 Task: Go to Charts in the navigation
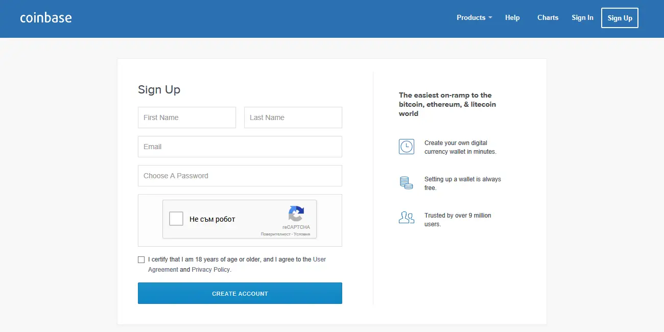[548, 17]
